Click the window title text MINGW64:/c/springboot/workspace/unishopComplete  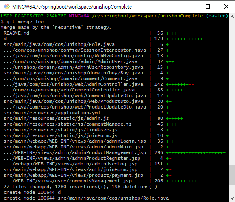tap(72, 7)
